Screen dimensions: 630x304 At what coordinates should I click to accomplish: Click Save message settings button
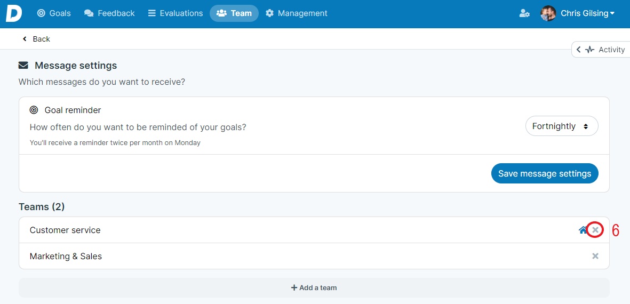[545, 173]
